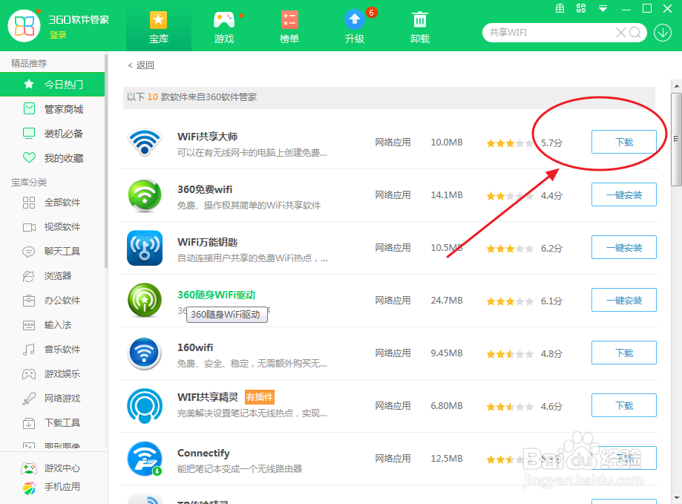Click 下载 button for WIFI共享精灵
682x504 pixels.
coord(623,405)
